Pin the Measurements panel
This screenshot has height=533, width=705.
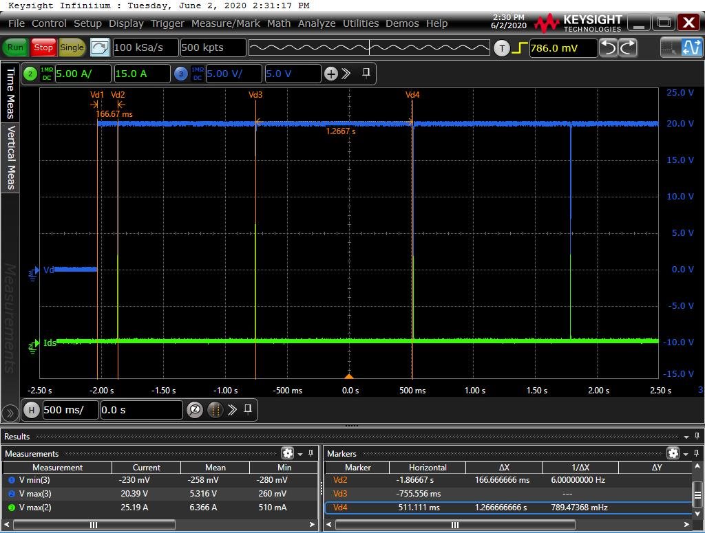point(311,453)
